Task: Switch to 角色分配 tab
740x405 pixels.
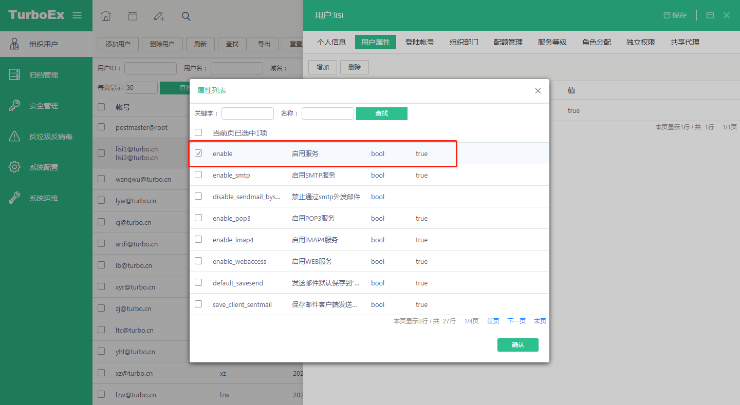Action: (x=597, y=42)
